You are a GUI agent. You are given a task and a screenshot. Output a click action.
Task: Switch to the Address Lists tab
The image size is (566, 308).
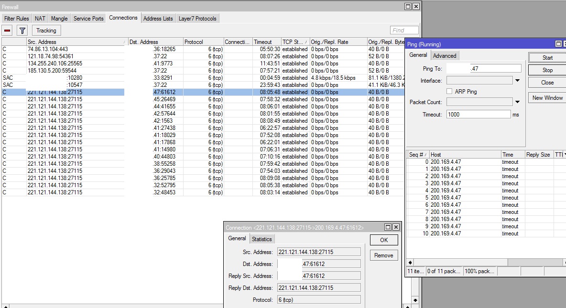158,19
